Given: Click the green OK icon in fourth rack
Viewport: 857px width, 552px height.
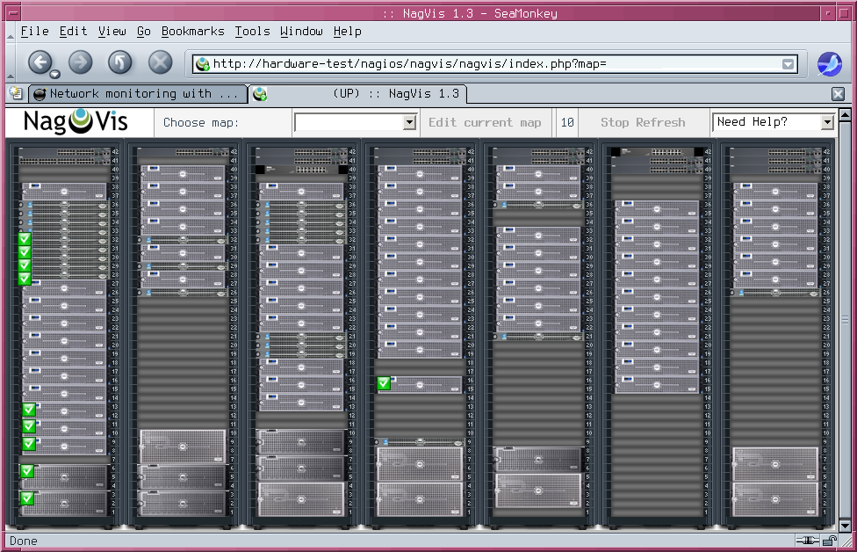Looking at the screenshot, I should (x=384, y=383).
